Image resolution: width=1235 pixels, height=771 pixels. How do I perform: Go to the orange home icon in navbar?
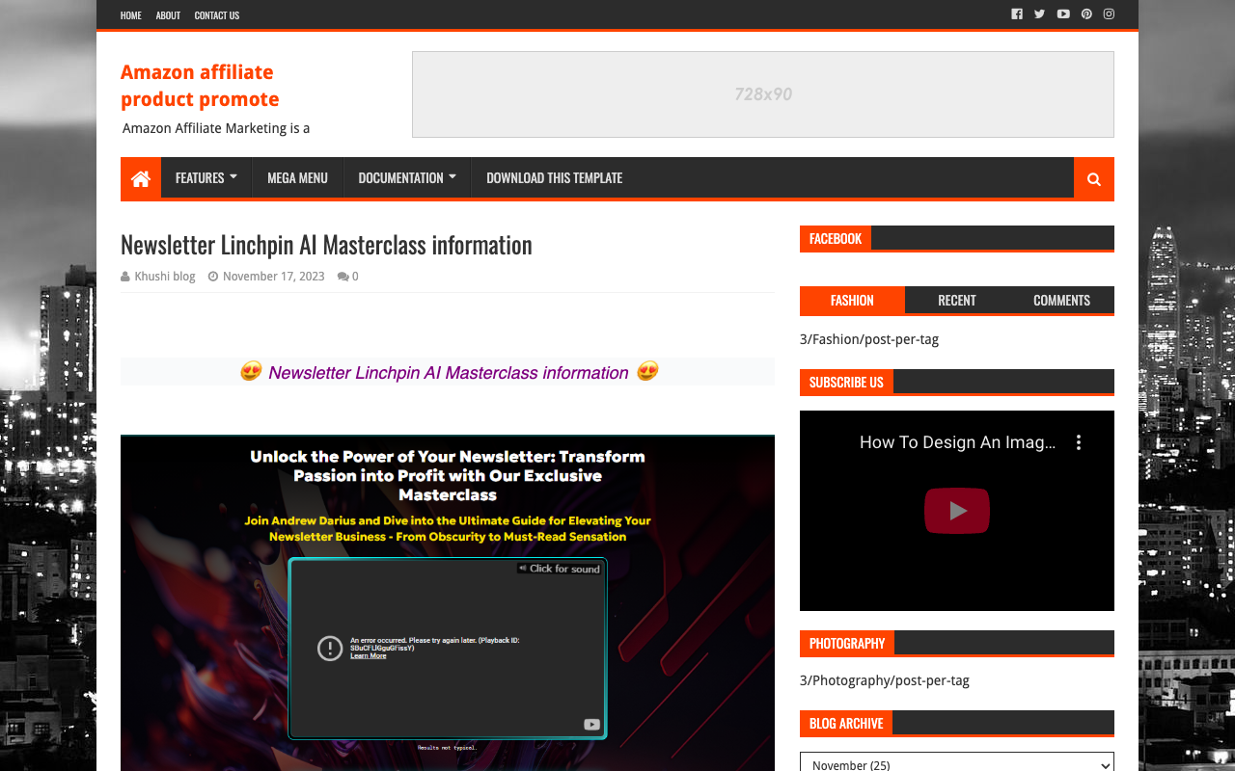[141, 178]
